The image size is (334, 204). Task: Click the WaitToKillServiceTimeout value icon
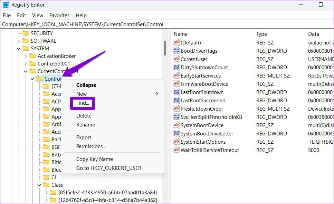(x=176, y=150)
